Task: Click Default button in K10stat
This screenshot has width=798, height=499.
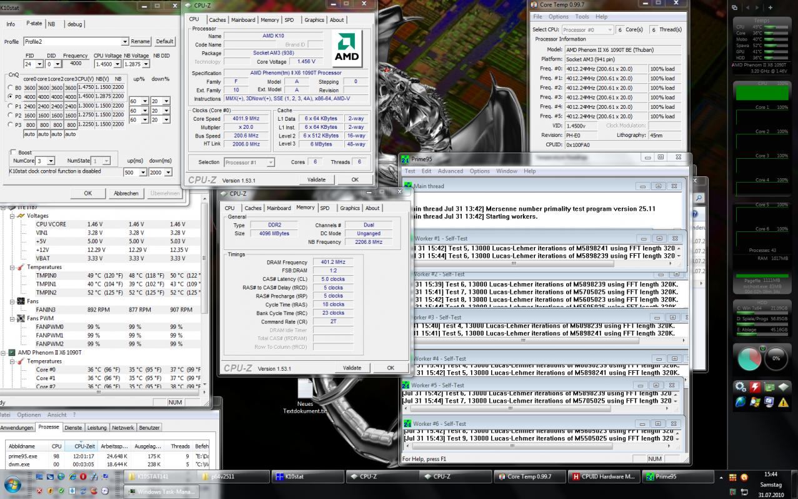Action: click(164, 41)
